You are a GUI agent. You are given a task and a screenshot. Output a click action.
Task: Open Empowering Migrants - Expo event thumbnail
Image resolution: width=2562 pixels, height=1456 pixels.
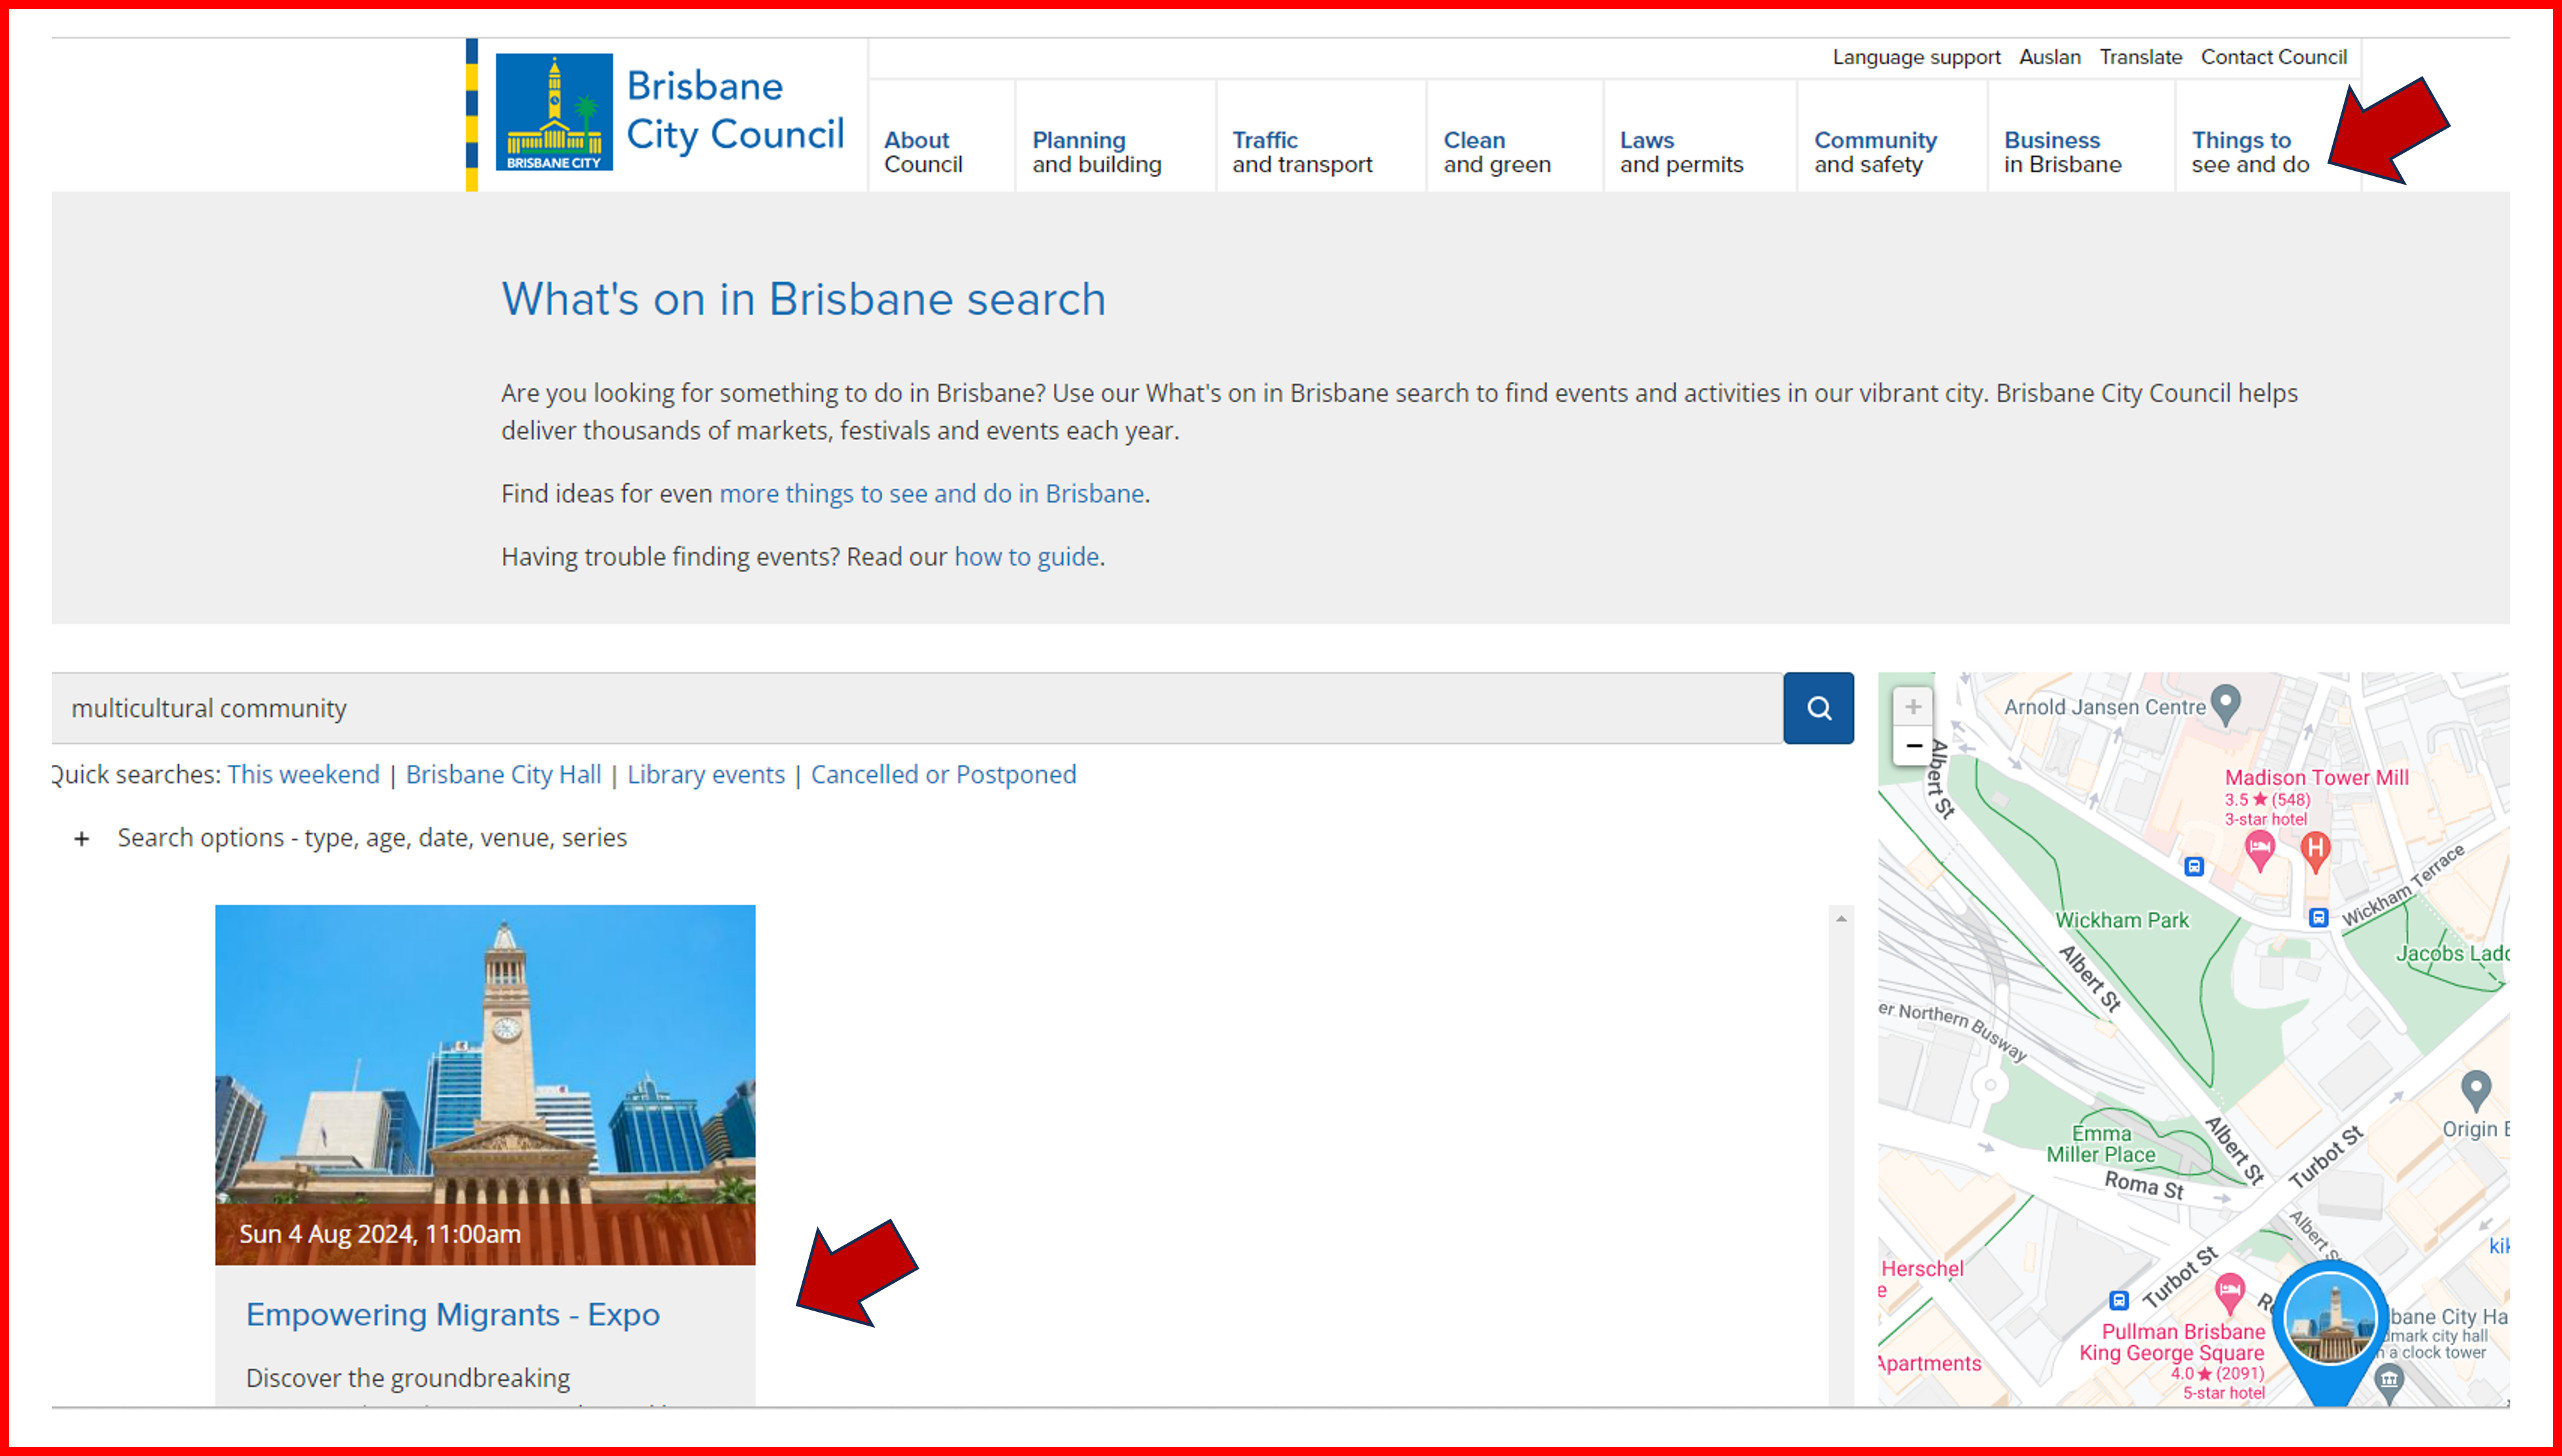485,1084
